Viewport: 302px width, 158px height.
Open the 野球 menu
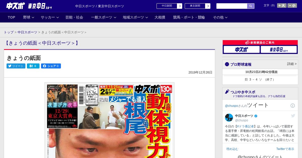pyautogui.click(x=27, y=17)
